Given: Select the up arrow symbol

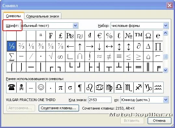Looking at the screenshot, I should 80,46.
